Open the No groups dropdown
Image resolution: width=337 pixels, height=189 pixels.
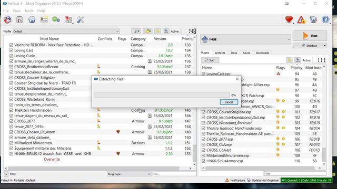129,174
